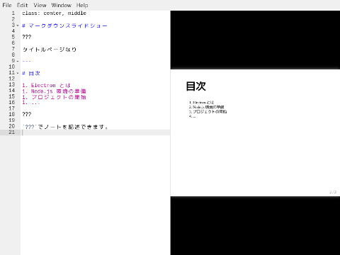Open the File menu

[x=7, y=5]
